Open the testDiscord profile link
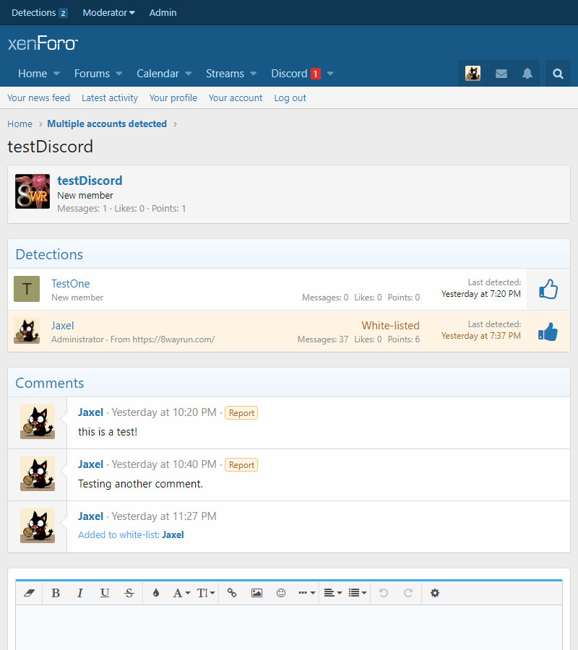This screenshot has height=650, width=578. pyautogui.click(x=90, y=181)
